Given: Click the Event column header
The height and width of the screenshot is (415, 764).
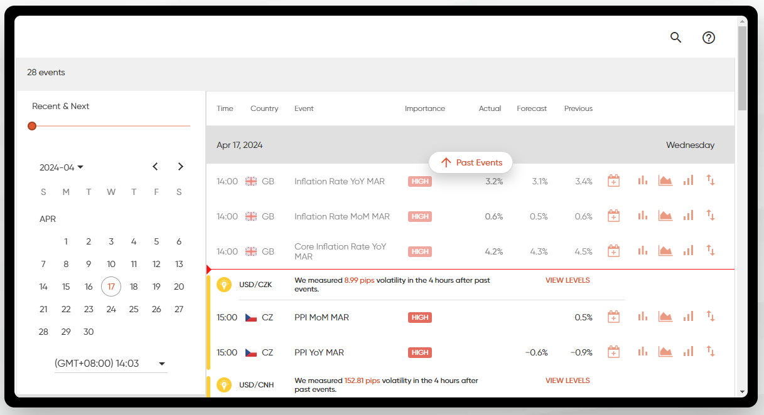Looking at the screenshot, I should 304,108.
